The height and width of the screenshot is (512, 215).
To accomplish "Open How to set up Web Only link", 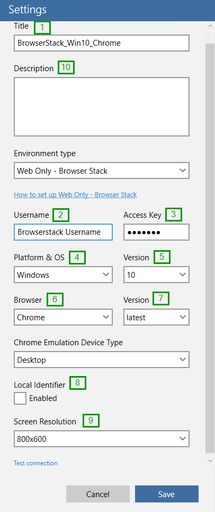I will 75,194.
